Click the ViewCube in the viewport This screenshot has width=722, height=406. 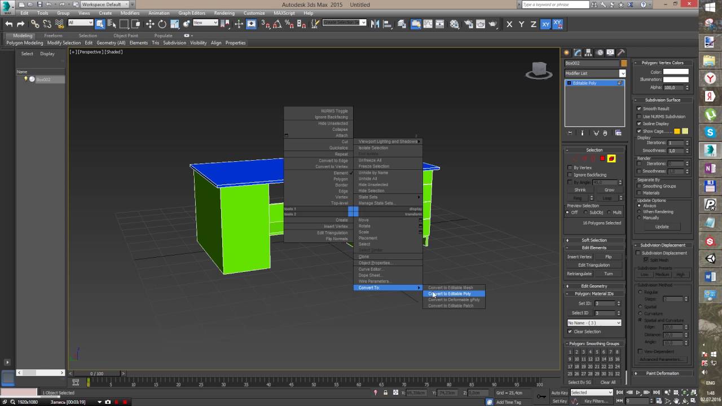coord(539,70)
